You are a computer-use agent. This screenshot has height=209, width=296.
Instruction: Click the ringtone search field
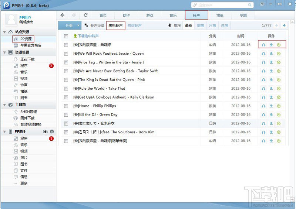pos(222,5)
